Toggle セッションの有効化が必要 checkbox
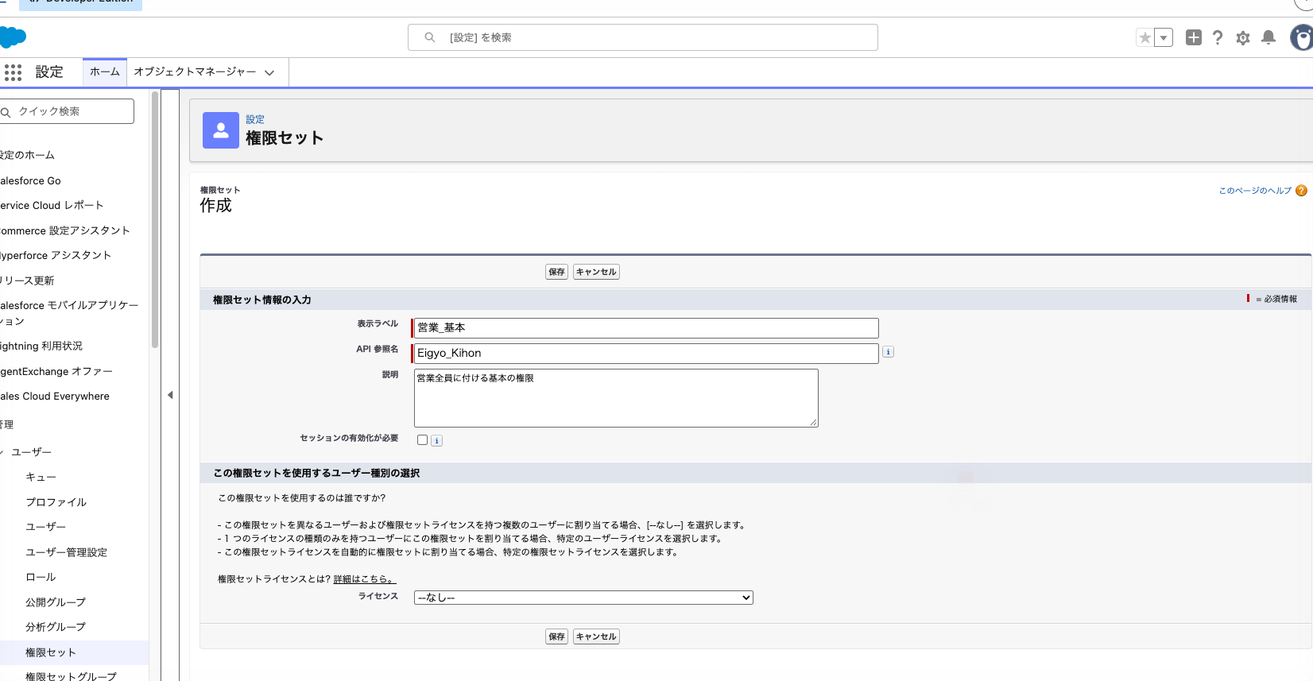The image size is (1313, 681). point(423,440)
